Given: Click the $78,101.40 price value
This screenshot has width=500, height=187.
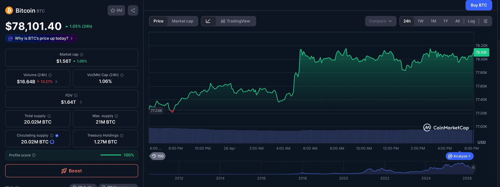Looking at the screenshot, I should tap(34, 26).
